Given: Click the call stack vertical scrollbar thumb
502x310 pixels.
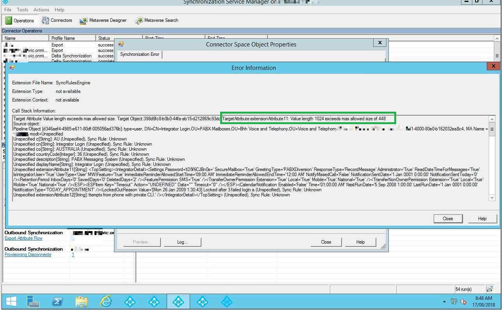Looking at the screenshot, I should 492,129.
